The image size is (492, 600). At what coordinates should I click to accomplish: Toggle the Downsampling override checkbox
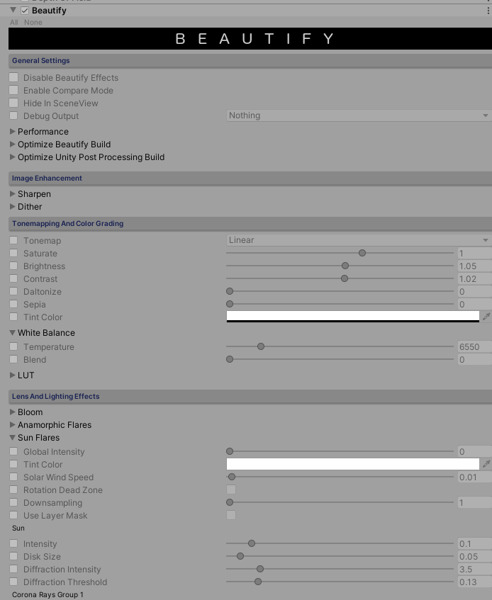[13, 502]
